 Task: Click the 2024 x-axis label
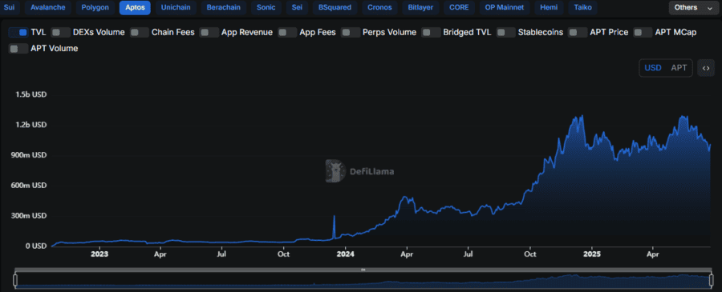[345, 254]
